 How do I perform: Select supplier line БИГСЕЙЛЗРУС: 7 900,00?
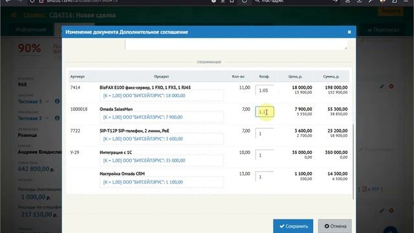[x=161, y=117]
